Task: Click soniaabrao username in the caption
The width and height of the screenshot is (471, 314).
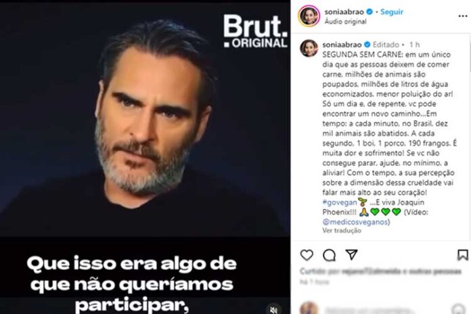Action: click(342, 45)
